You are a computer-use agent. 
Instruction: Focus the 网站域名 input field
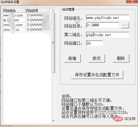click(108, 18)
